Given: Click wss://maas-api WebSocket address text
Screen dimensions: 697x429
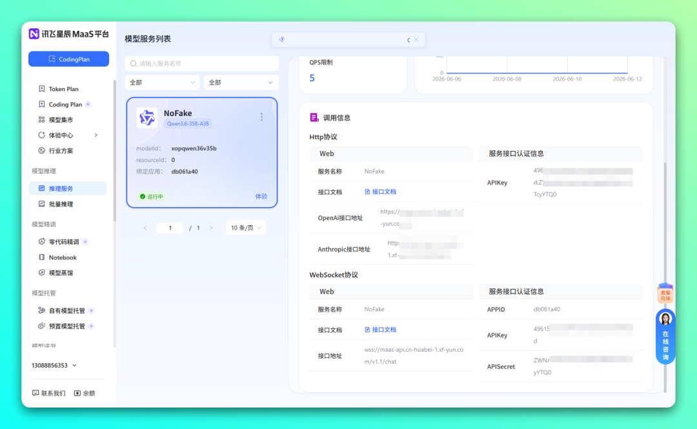Looking at the screenshot, I should [414, 355].
